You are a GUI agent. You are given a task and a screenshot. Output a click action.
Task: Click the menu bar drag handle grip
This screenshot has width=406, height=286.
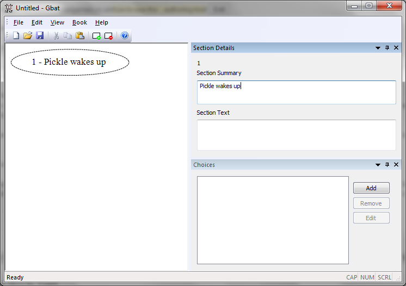click(7, 22)
